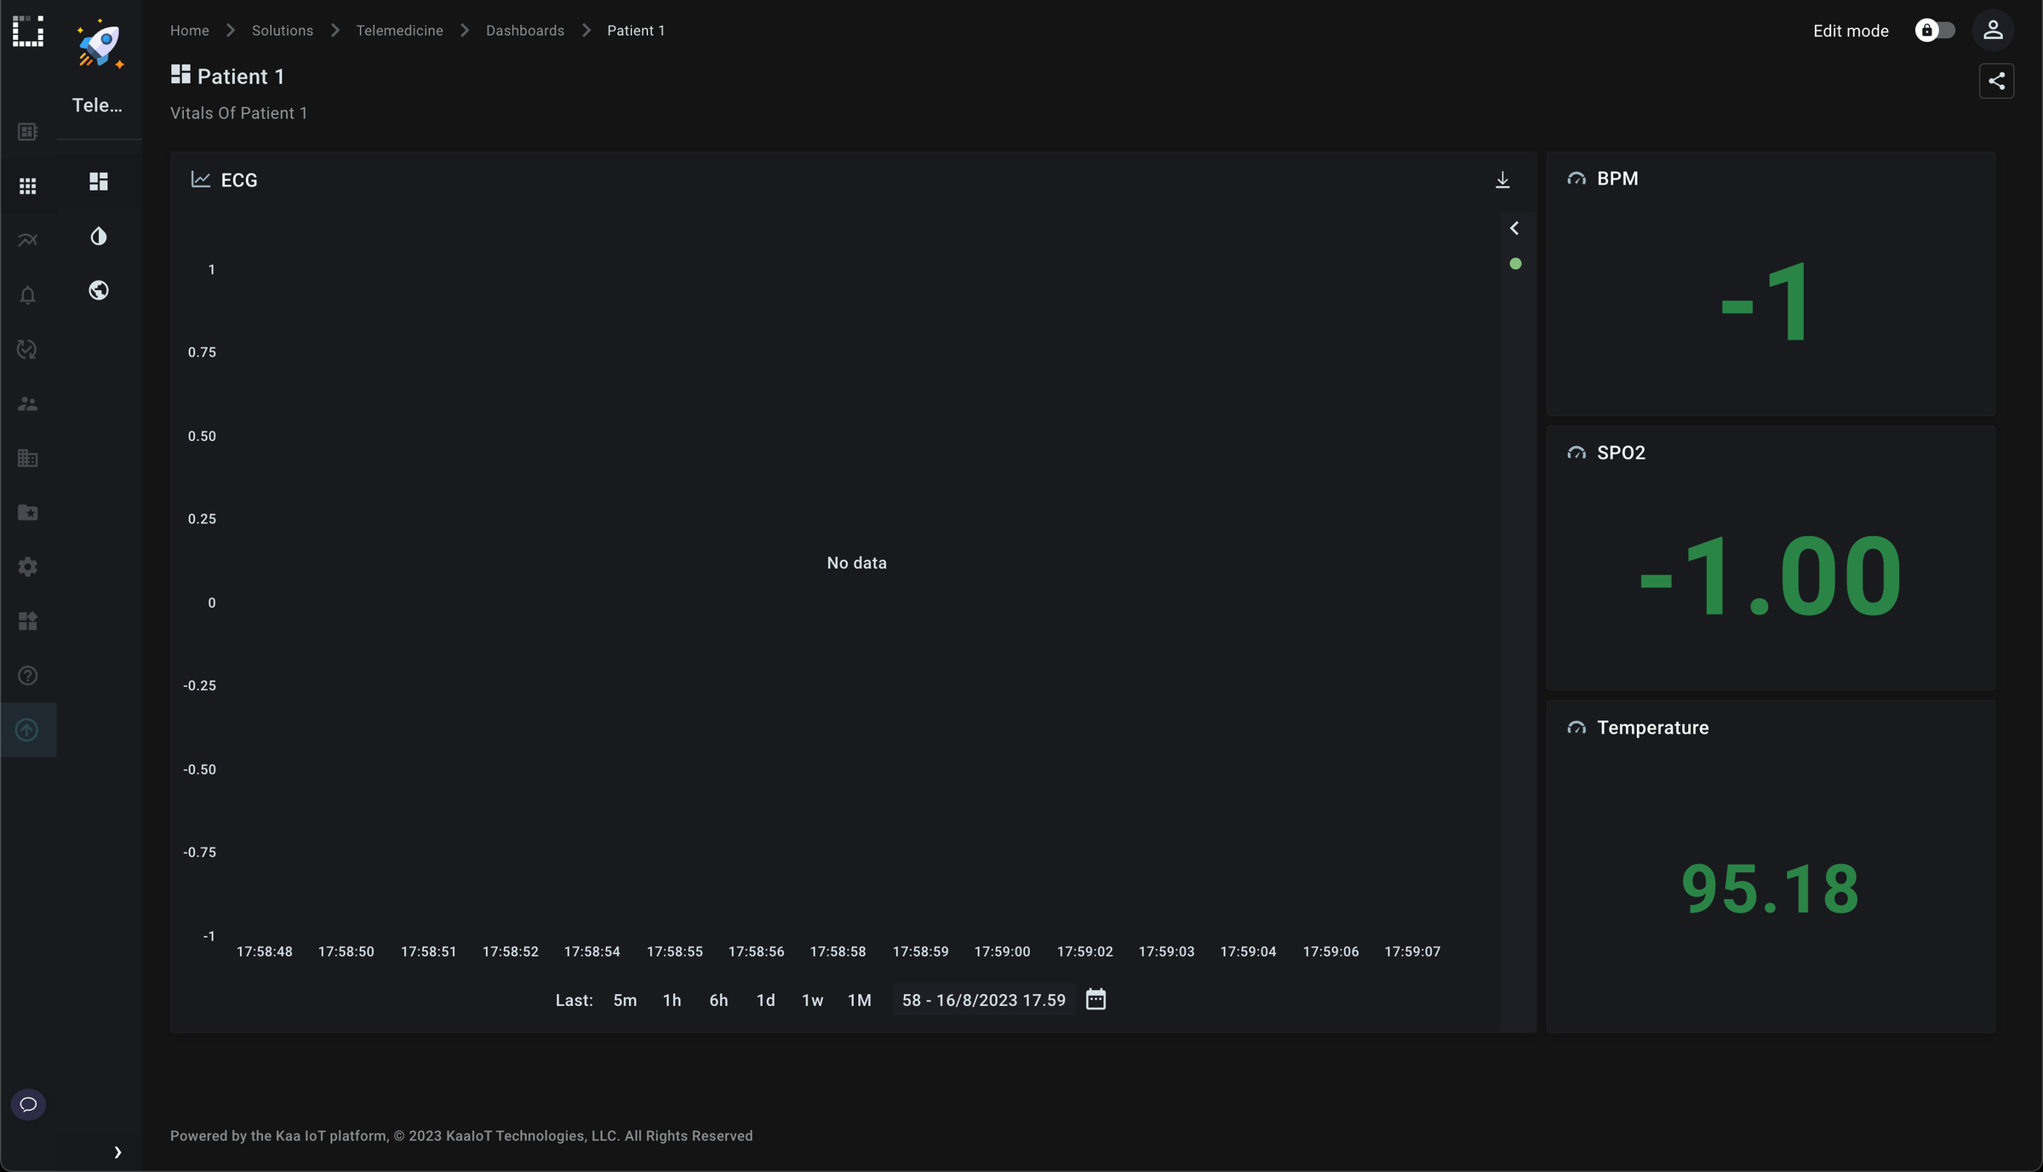Viewport: 2043px width, 1172px height.
Task: Open the building/tenants icon in sidebar
Action: [x=28, y=458]
